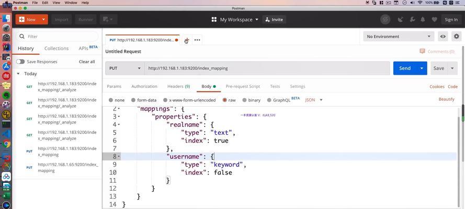
Task: Collapse the Today history group
Action: coord(18,74)
